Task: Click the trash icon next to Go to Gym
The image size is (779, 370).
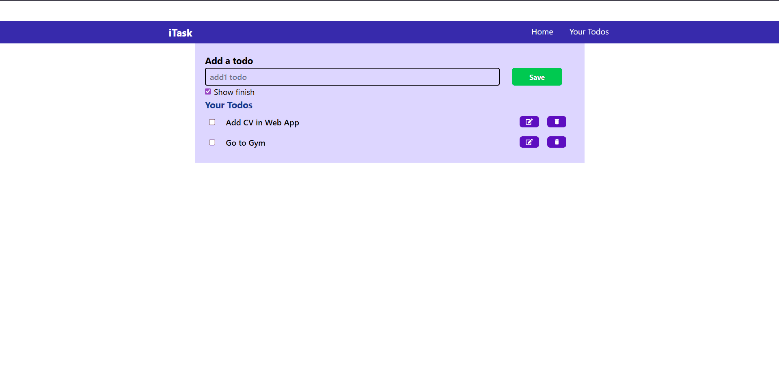Action: tap(556, 142)
